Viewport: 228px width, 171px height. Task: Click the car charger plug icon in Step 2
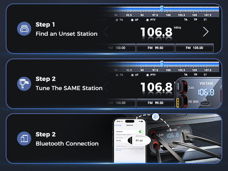tap(24, 84)
